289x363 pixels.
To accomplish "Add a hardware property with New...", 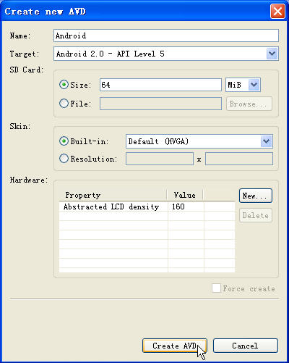I will 256,196.
